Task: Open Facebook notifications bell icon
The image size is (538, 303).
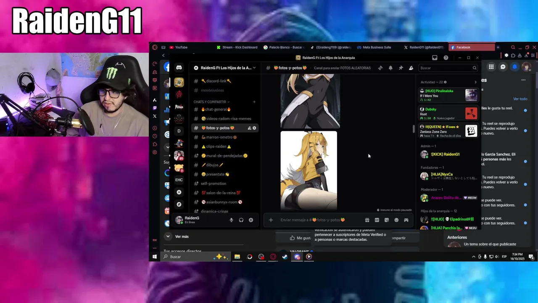Action: pos(514,67)
